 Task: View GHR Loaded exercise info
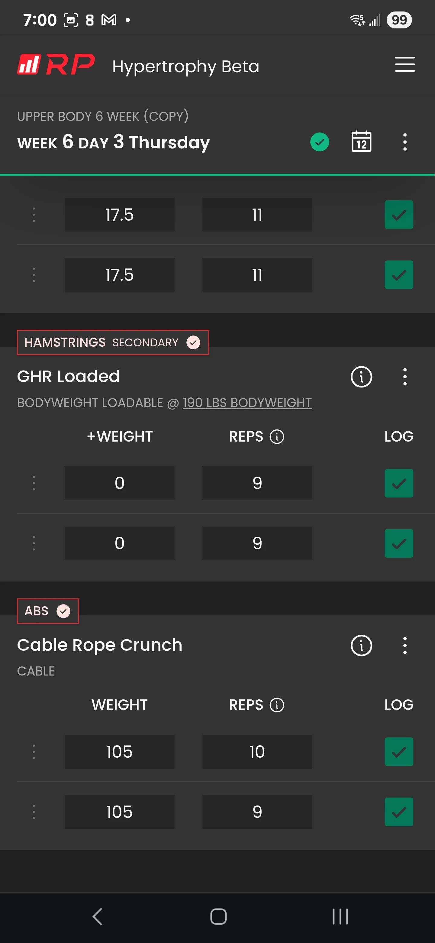[361, 377]
